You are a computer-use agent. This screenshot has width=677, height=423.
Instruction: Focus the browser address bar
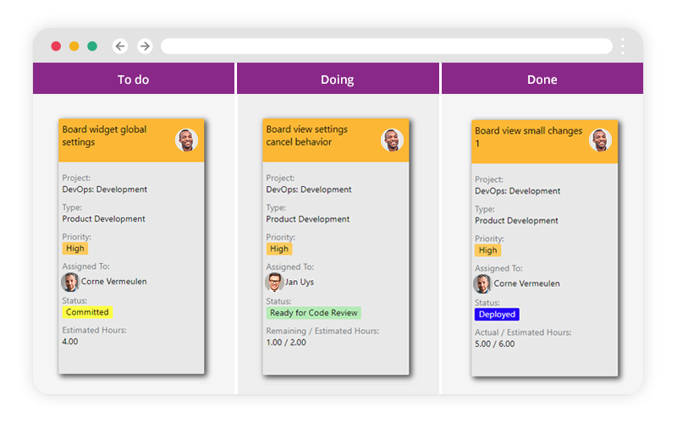pos(387,46)
